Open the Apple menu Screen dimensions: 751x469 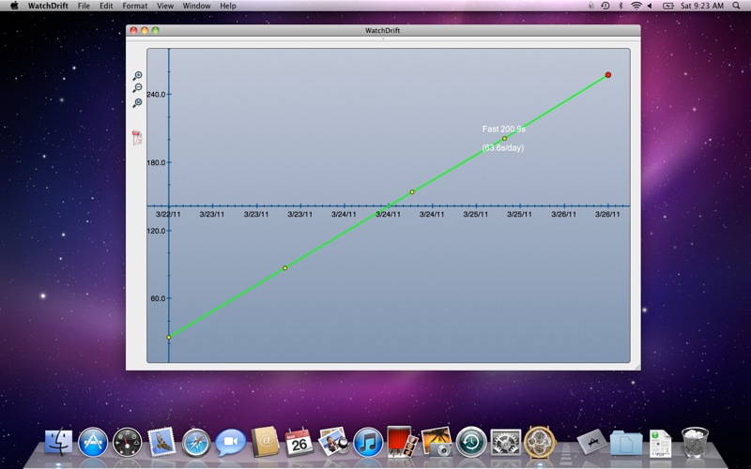14,6
